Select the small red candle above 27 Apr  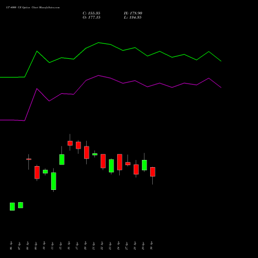click(x=128, y=164)
